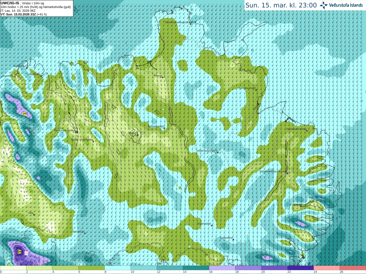The image size is (366, 274).
Task: Click the yellow 30 m/s gust marker
Action: (x=19, y=252)
